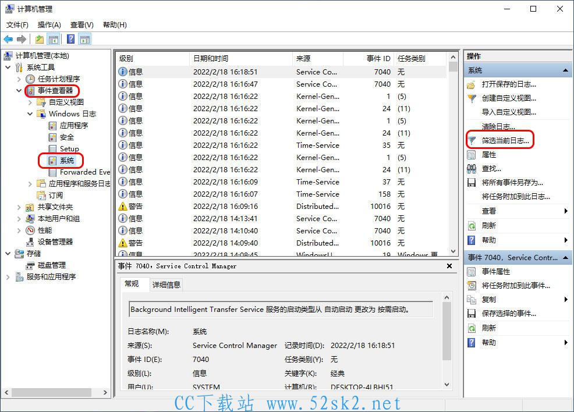The height and width of the screenshot is (412, 574).
Task: Sort by 任务类别 column header
Action: point(420,59)
